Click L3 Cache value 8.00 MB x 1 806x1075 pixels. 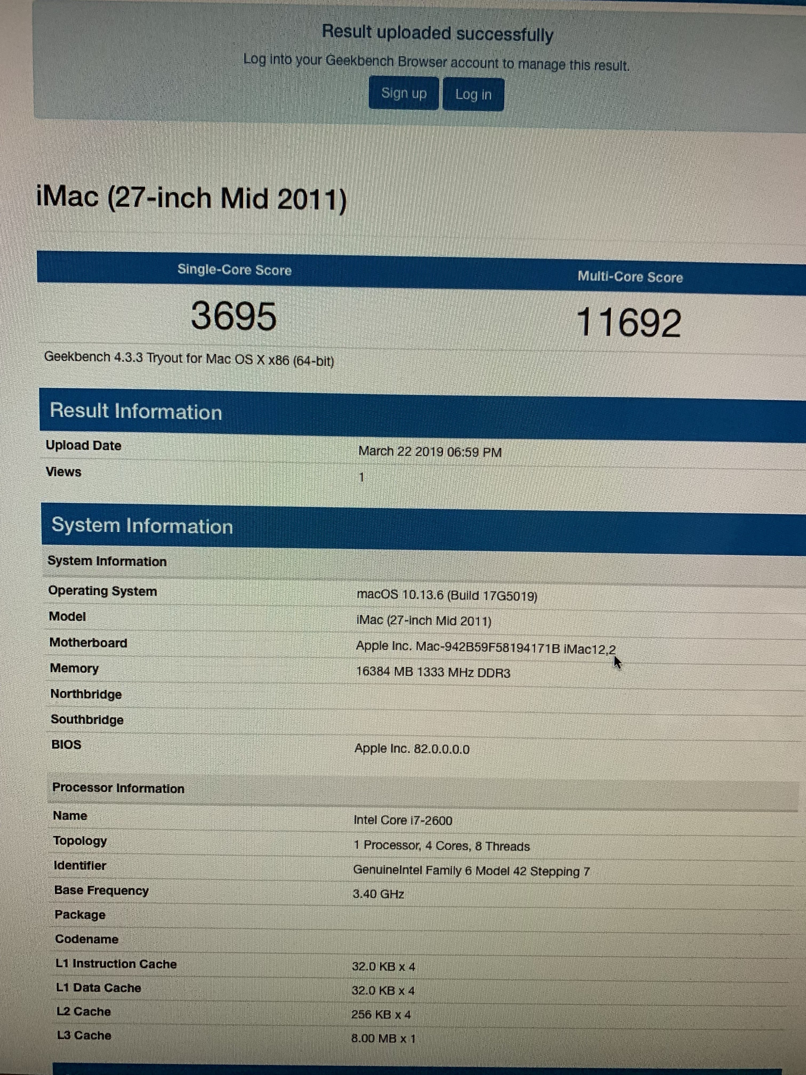384,1038
